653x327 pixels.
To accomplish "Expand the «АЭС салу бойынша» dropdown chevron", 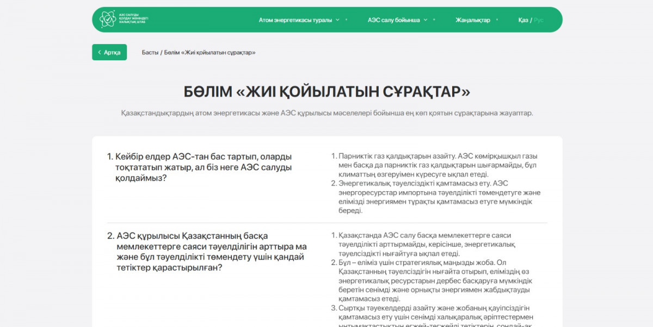I will [426, 20].
